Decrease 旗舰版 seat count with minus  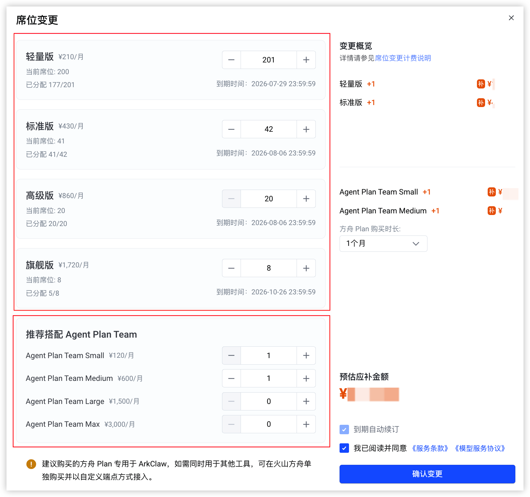(x=231, y=268)
